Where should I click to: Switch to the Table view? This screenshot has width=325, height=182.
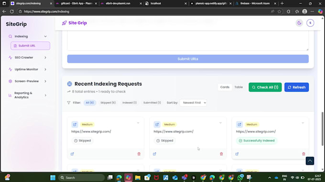point(238,87)
